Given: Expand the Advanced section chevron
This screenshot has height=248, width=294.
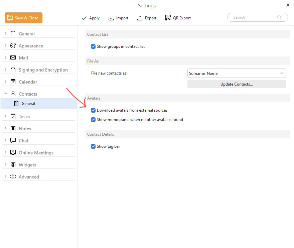Looking at the screenshot, I should pos(5,177).
